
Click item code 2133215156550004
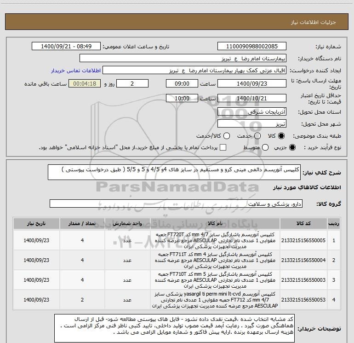point(303,260)
